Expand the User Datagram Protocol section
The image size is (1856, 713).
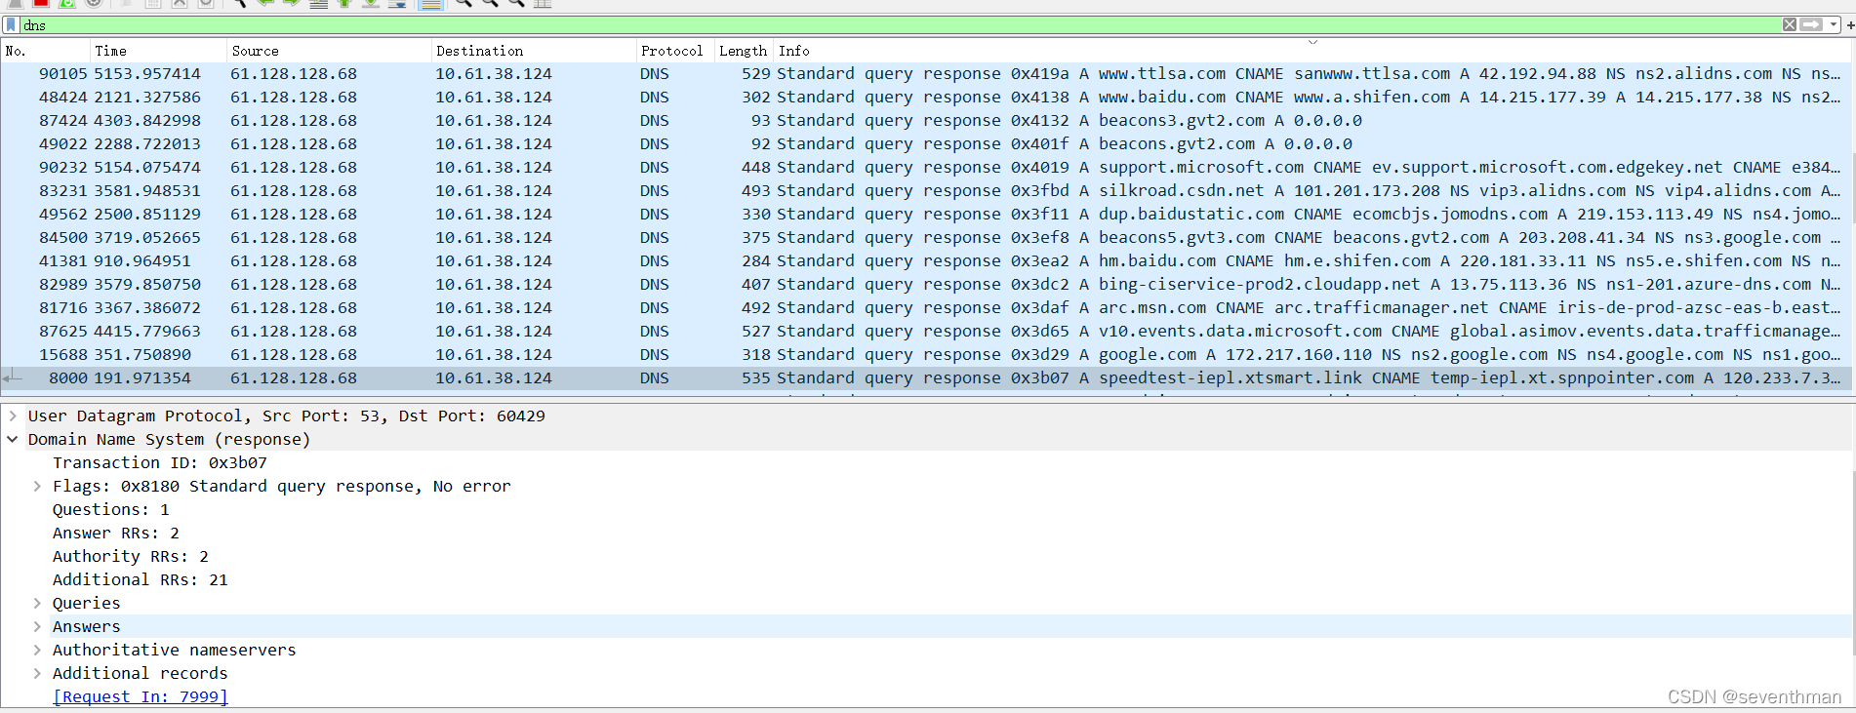point(13,416)
